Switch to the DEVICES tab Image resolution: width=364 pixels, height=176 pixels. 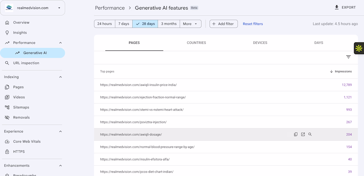(260, 43)
